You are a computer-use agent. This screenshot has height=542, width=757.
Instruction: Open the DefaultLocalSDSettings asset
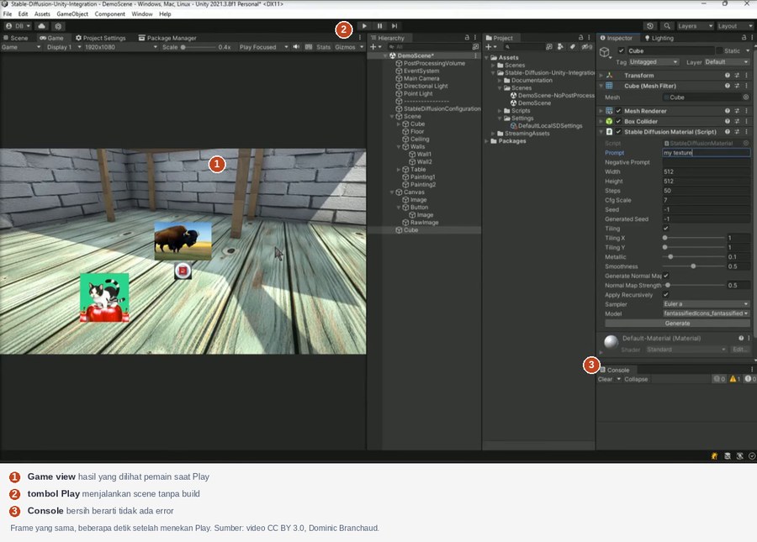[546, 126]
